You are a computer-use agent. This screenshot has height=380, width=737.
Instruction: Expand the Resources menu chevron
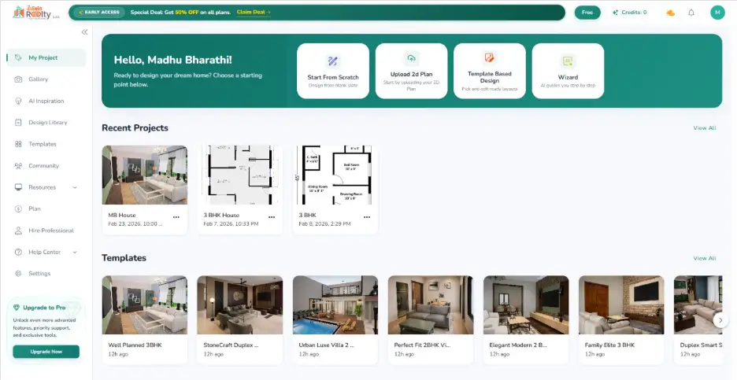pos(75,187)
